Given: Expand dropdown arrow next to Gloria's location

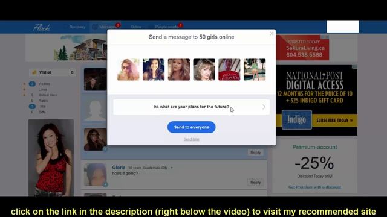Looking at the screenshot, I should coord(172,168).
